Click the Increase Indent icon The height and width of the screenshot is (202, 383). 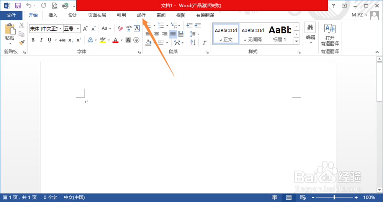click(198, 25)
